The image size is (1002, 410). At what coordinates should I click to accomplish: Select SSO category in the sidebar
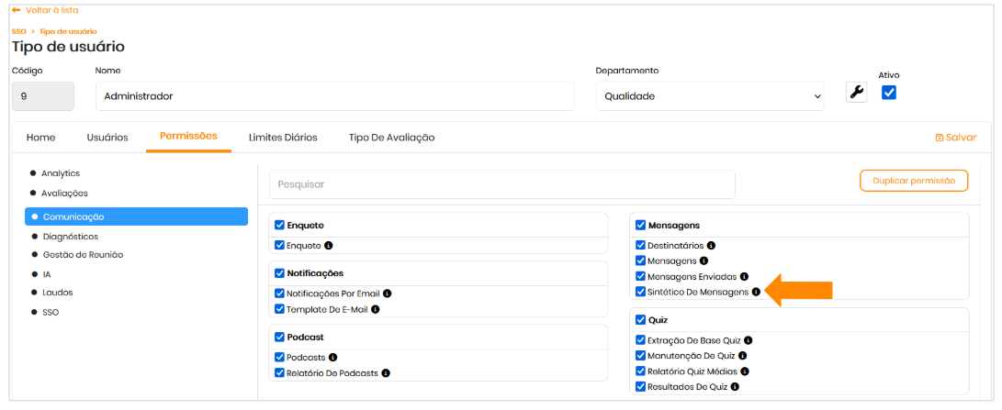[x=51, y=312]
